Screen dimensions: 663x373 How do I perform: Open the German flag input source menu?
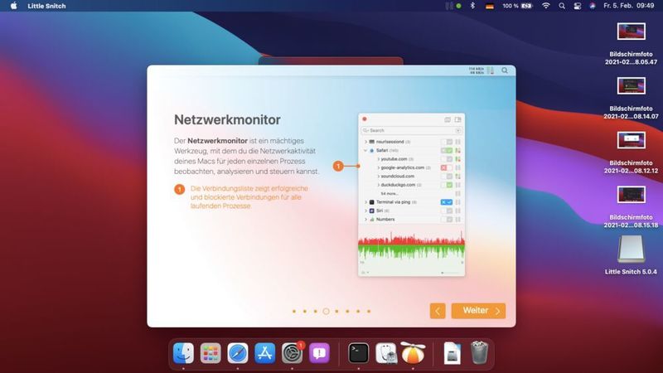490,6
